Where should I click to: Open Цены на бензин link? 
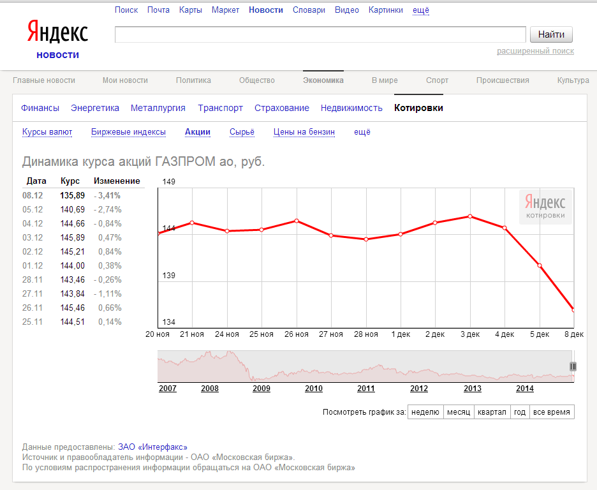304,132
